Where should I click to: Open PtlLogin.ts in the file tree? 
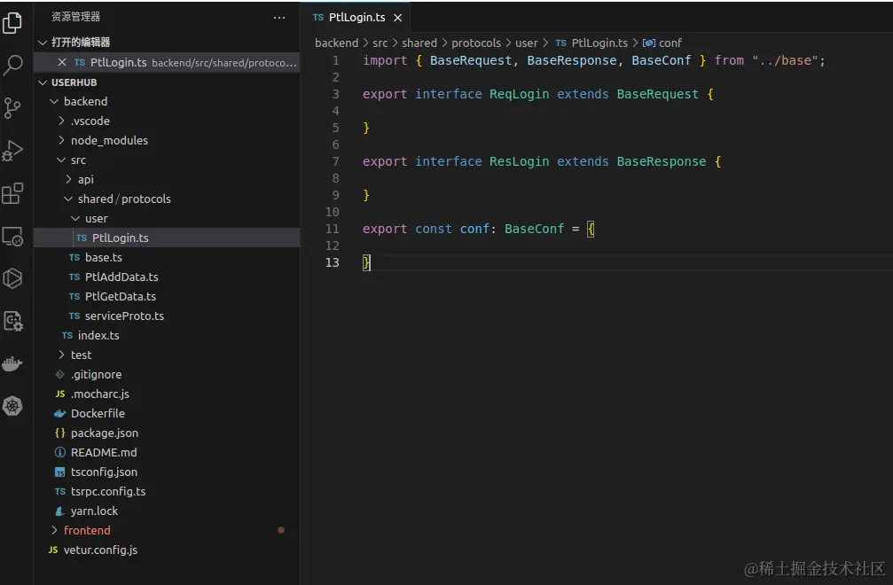point(167,238)
